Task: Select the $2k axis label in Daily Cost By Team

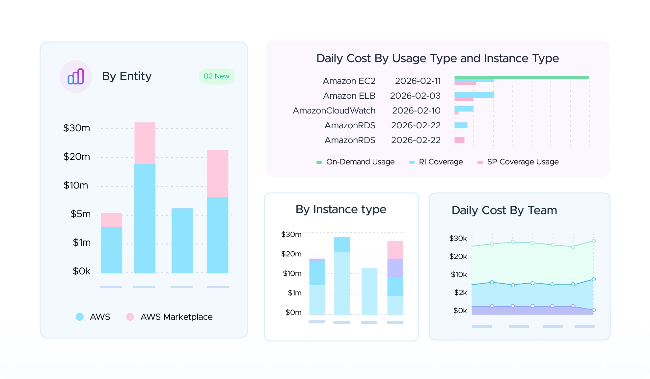Action: click(461, 293)
